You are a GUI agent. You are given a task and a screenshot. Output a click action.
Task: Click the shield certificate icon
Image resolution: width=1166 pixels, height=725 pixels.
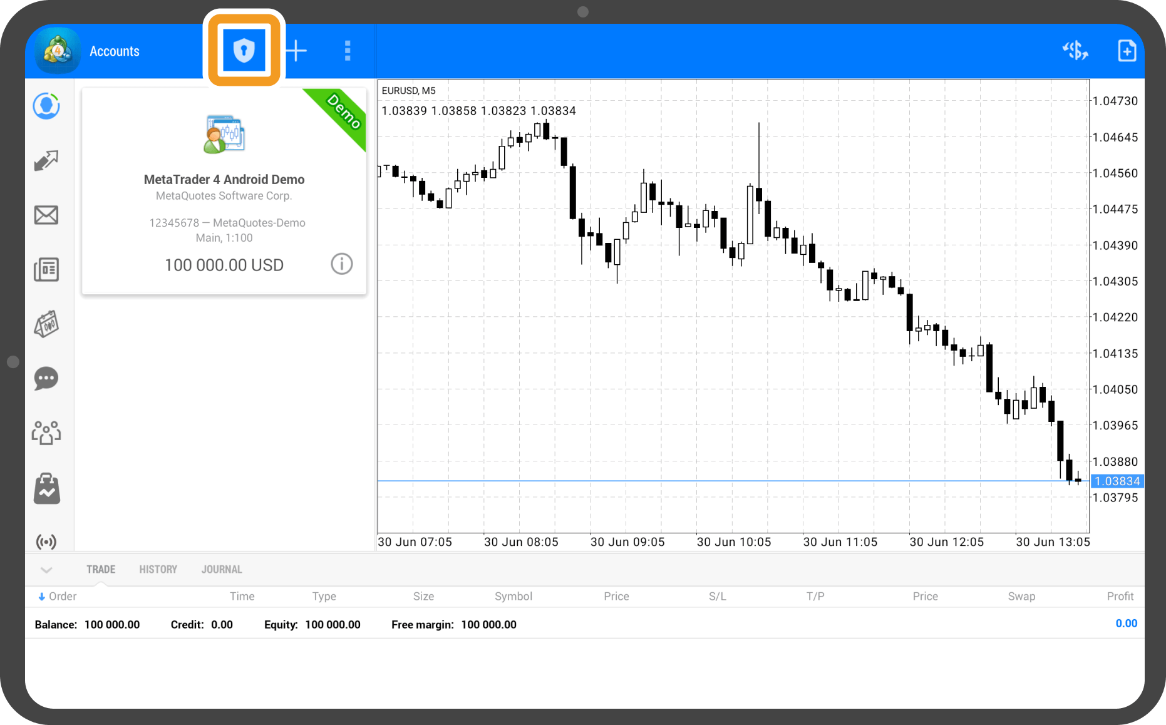point(244,50)
